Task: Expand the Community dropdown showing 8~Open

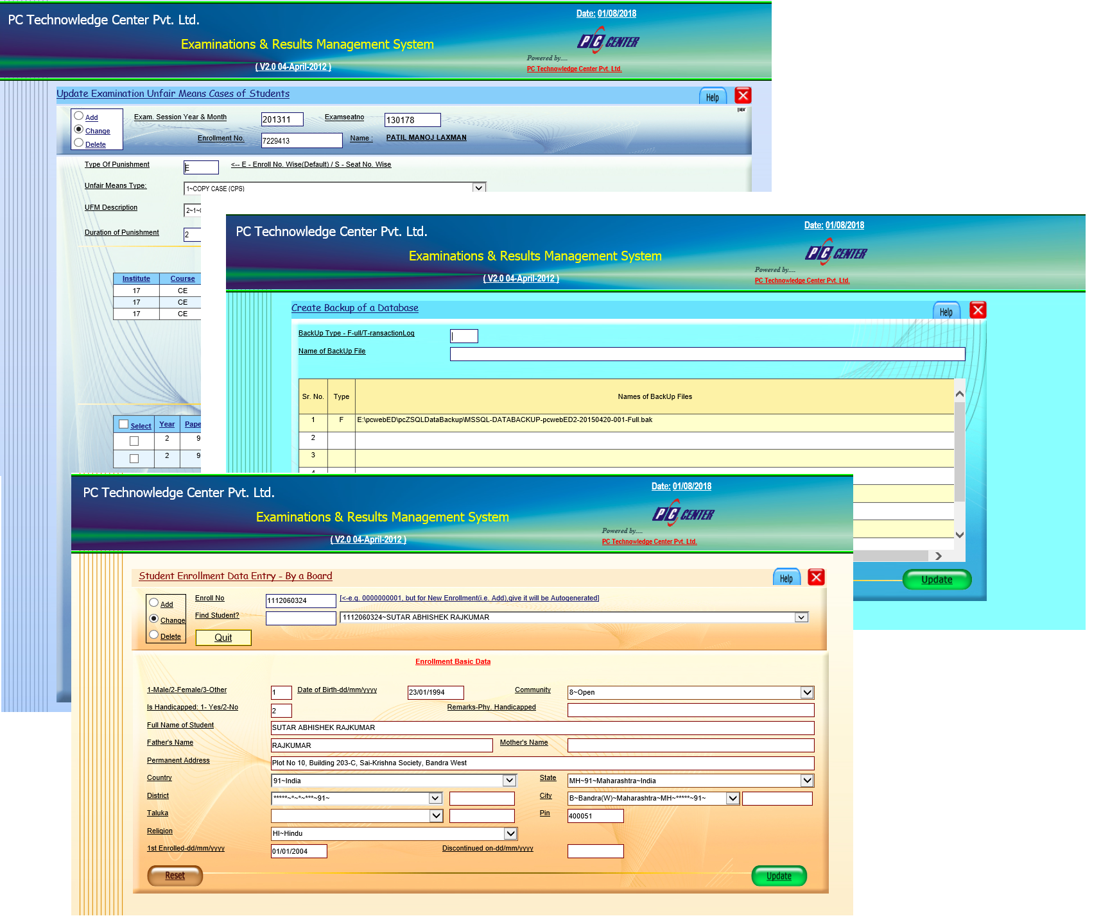Action: click(807, 692)
